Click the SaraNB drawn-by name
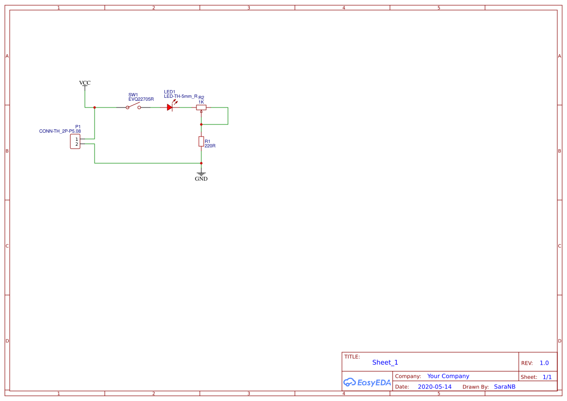The image size is (567, 401). tap(505, 387)
